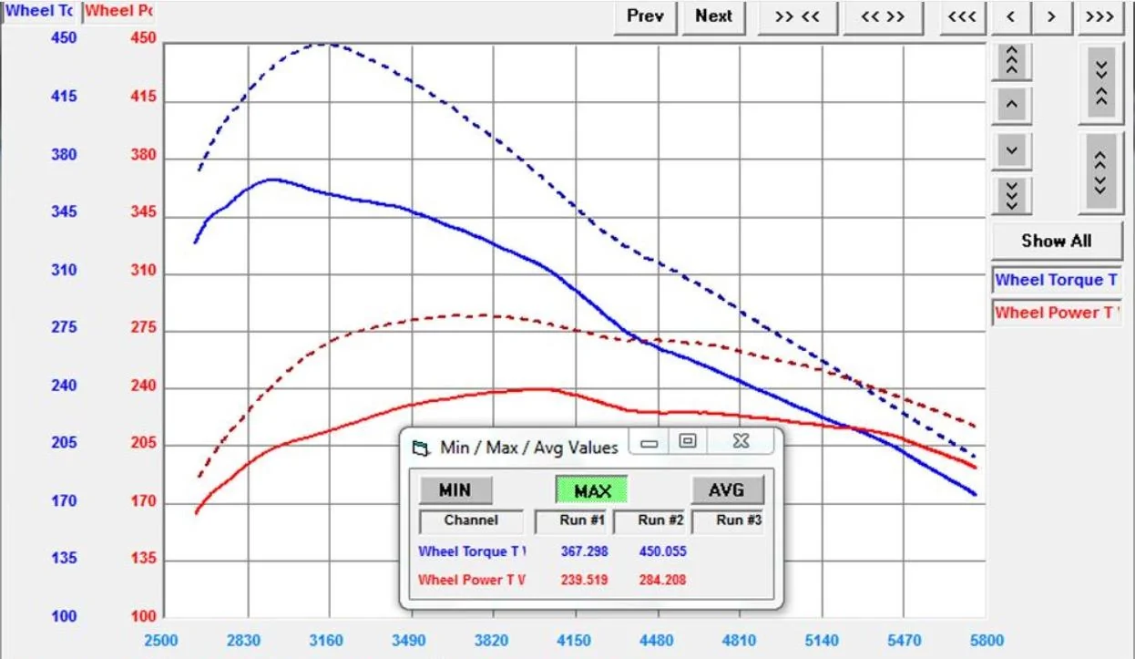The height and width of the screenshot is (659, 1135).
Task: Select the highlighted MAX values button
Action: pyautogui.click(x=592, y=490)
